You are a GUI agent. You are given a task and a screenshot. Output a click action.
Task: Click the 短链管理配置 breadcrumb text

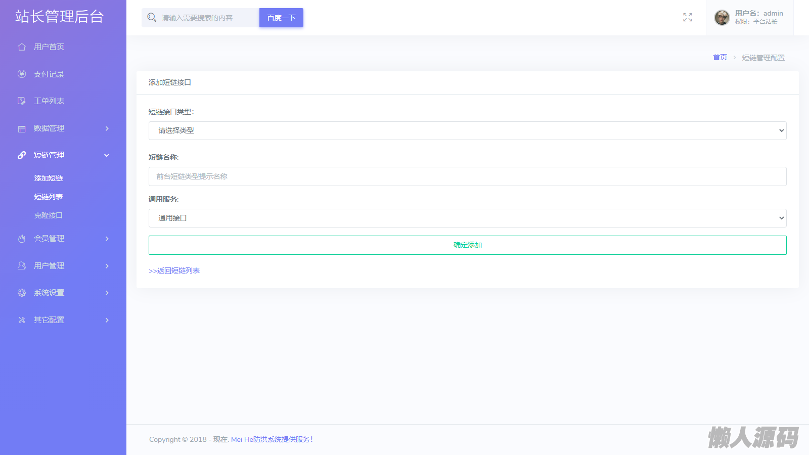[763, 58]
